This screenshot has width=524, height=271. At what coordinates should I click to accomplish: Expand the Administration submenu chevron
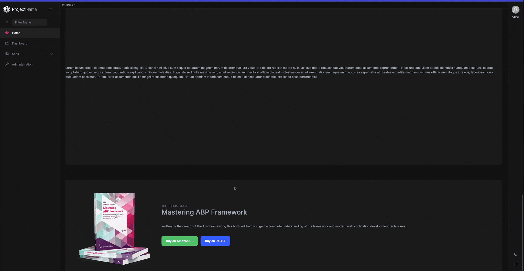click(51, 64)
